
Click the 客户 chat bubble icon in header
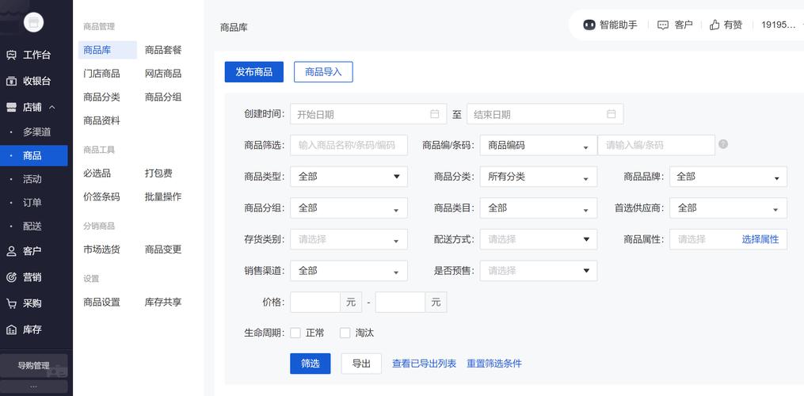pyautogui.click(x=663, y=25)
